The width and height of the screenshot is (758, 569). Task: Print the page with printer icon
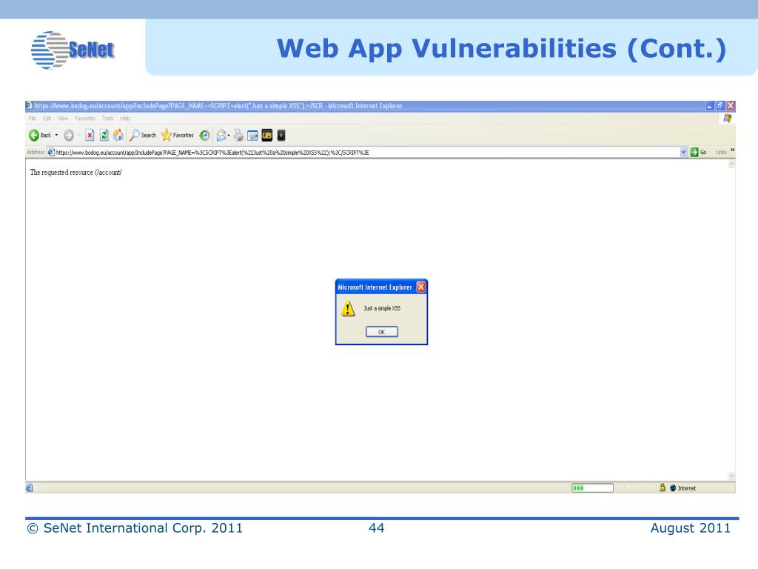pyautogui.click(x=238, y=136)
